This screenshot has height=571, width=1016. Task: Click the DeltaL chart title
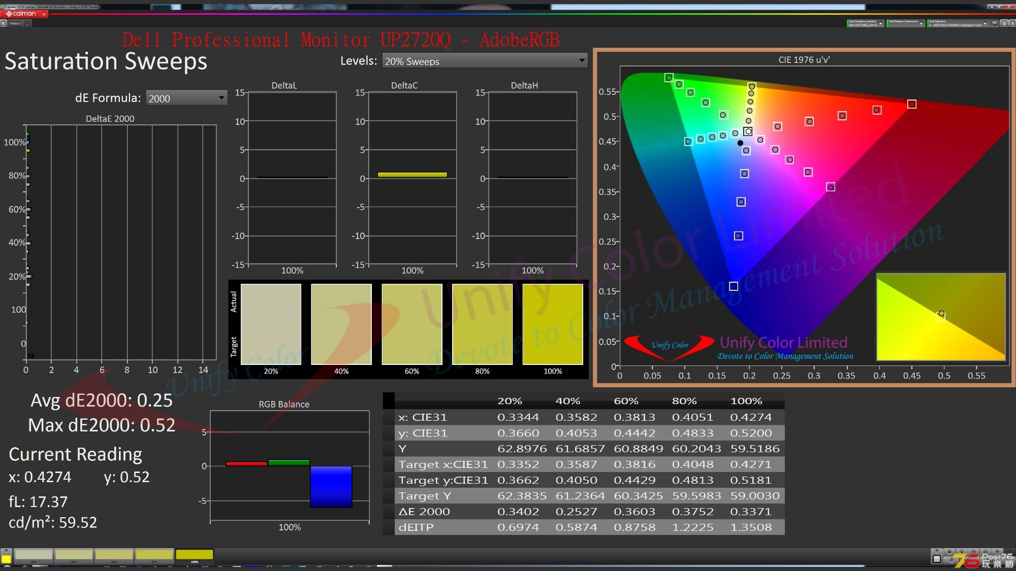tap(284, 85)
